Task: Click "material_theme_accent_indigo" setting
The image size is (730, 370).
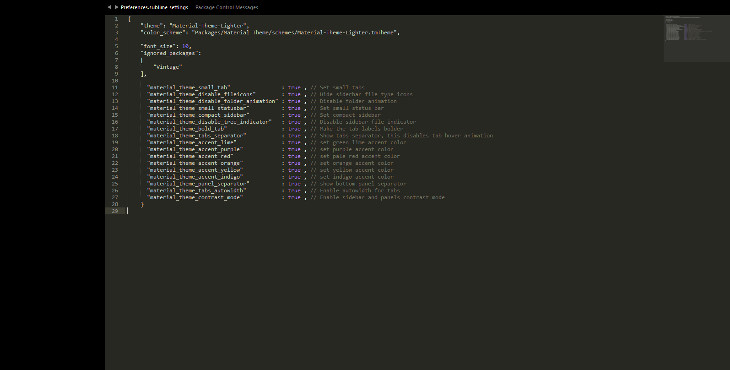Action: tap(195, 177)
